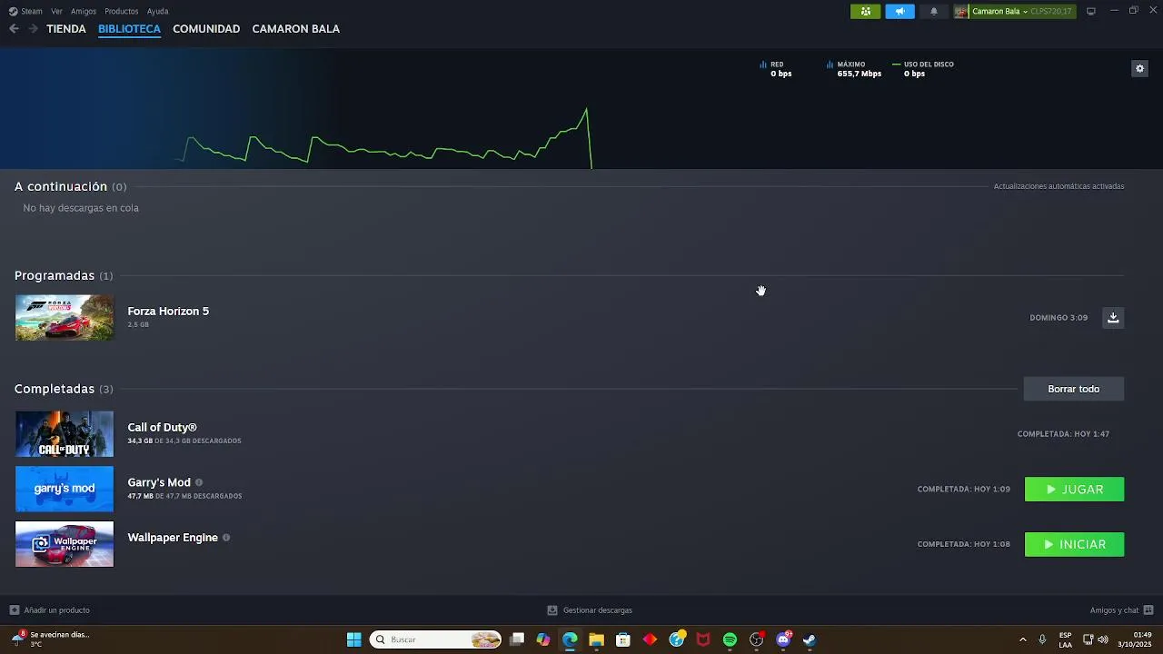Click the Wallpaper Engine title text
This screenshot has width=1163, height=654.
pos(173,538)
